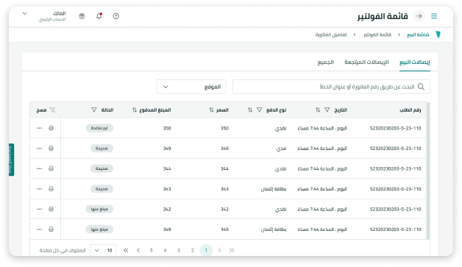Expand the الموقع location dropdown
462x267 pixels.
[x=191, y=87]
